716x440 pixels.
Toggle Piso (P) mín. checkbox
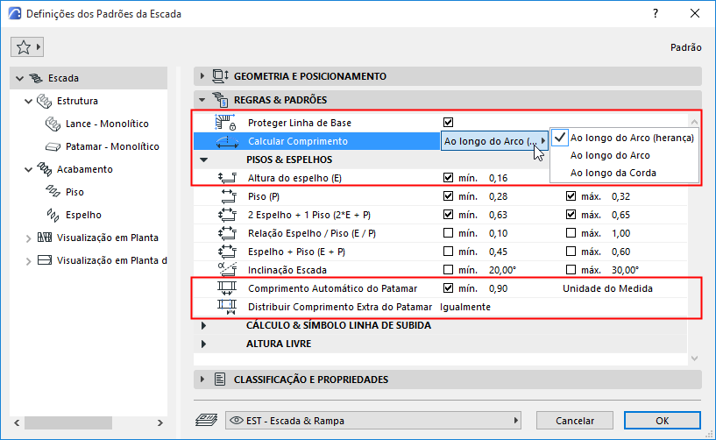(x=448, y=196)
